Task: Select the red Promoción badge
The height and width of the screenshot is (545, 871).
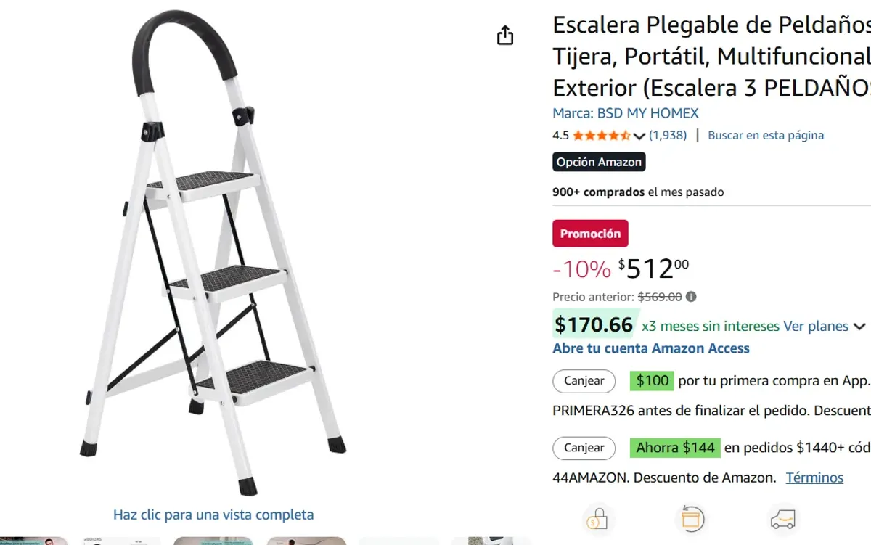Action: (x=590, y=233)
